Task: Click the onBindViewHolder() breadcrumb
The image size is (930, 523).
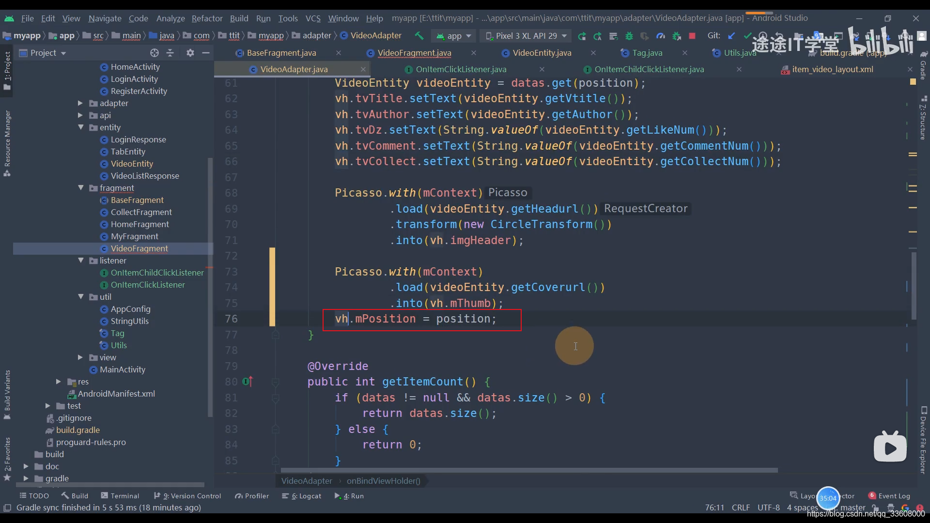Action: [384, 481]
